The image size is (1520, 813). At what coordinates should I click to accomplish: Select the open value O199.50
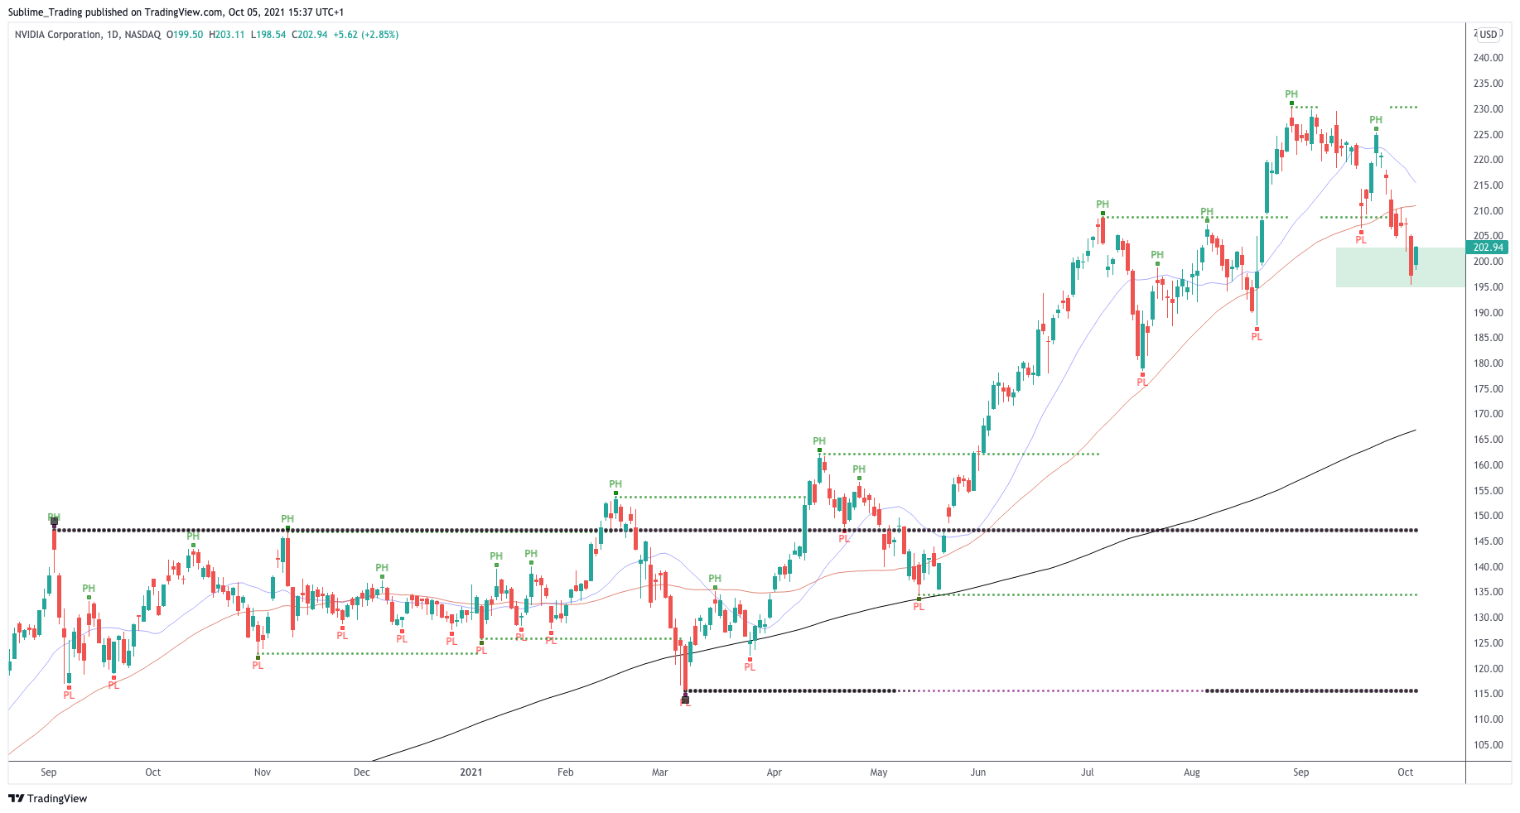(185, 35)
